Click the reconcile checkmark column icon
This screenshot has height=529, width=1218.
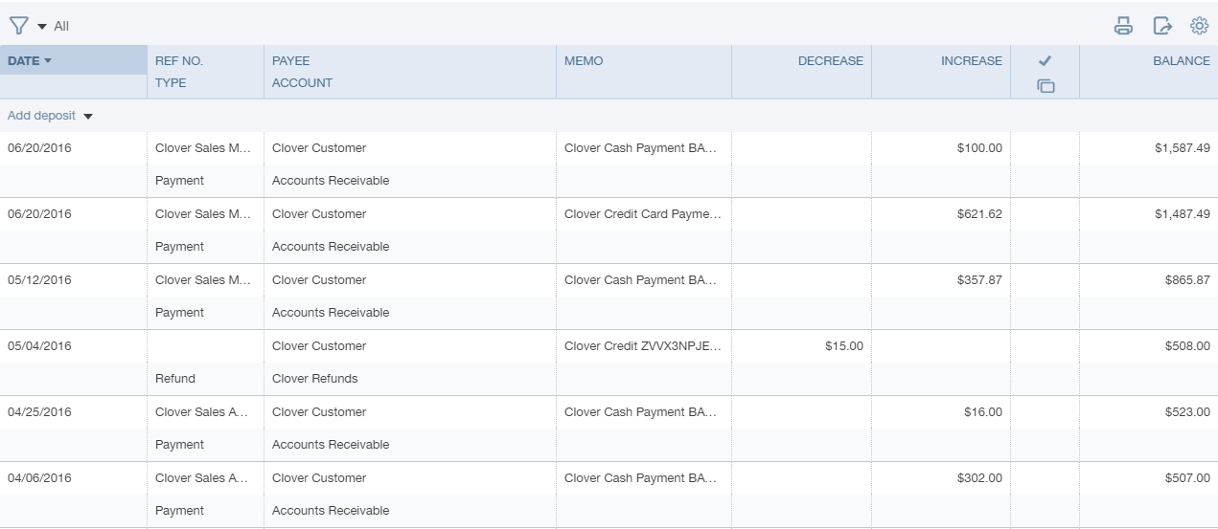point(1046,60)
